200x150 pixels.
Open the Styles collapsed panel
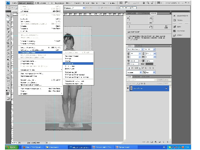pos(178,35)
